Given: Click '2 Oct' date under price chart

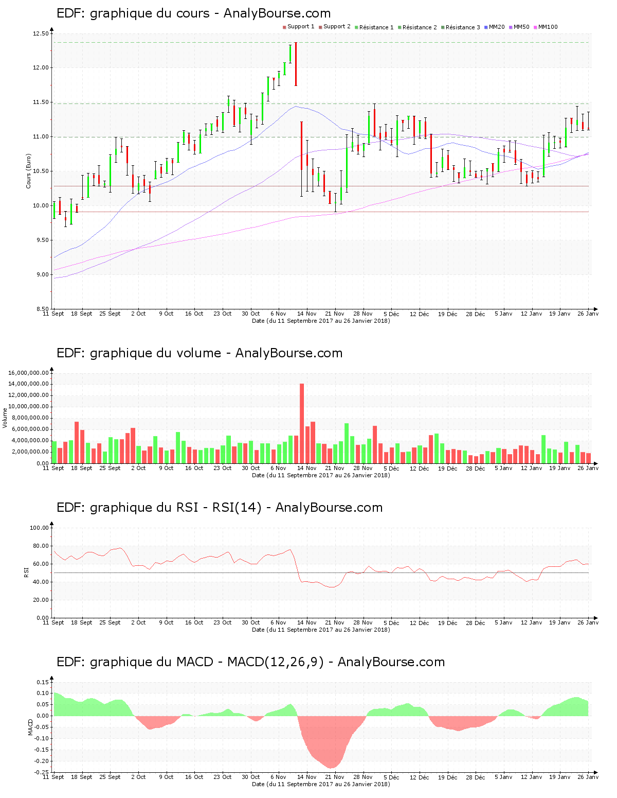Looking at the screenshot, I should coord(138,314).
